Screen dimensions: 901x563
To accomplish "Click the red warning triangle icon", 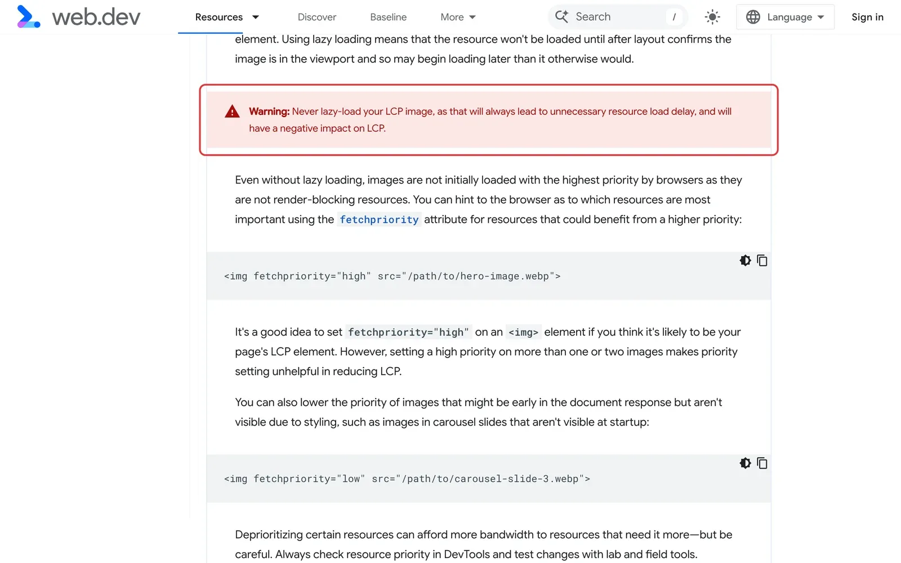I will click(232, 111).
